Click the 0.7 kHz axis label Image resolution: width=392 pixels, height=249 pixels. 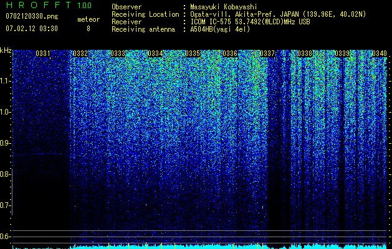5,205
